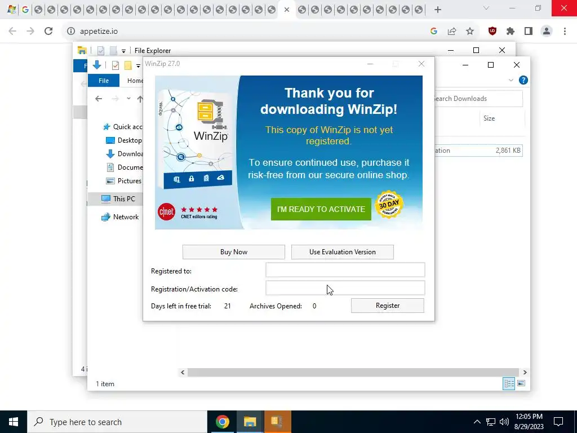Image resolution: width=577 pixels, height=433 pixels.
Task: Focus the Registration/Activation code field
Action: coord(345,288)
